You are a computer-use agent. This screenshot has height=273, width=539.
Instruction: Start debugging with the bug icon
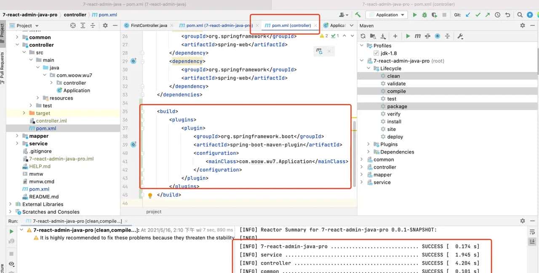[x=424, y=15]
